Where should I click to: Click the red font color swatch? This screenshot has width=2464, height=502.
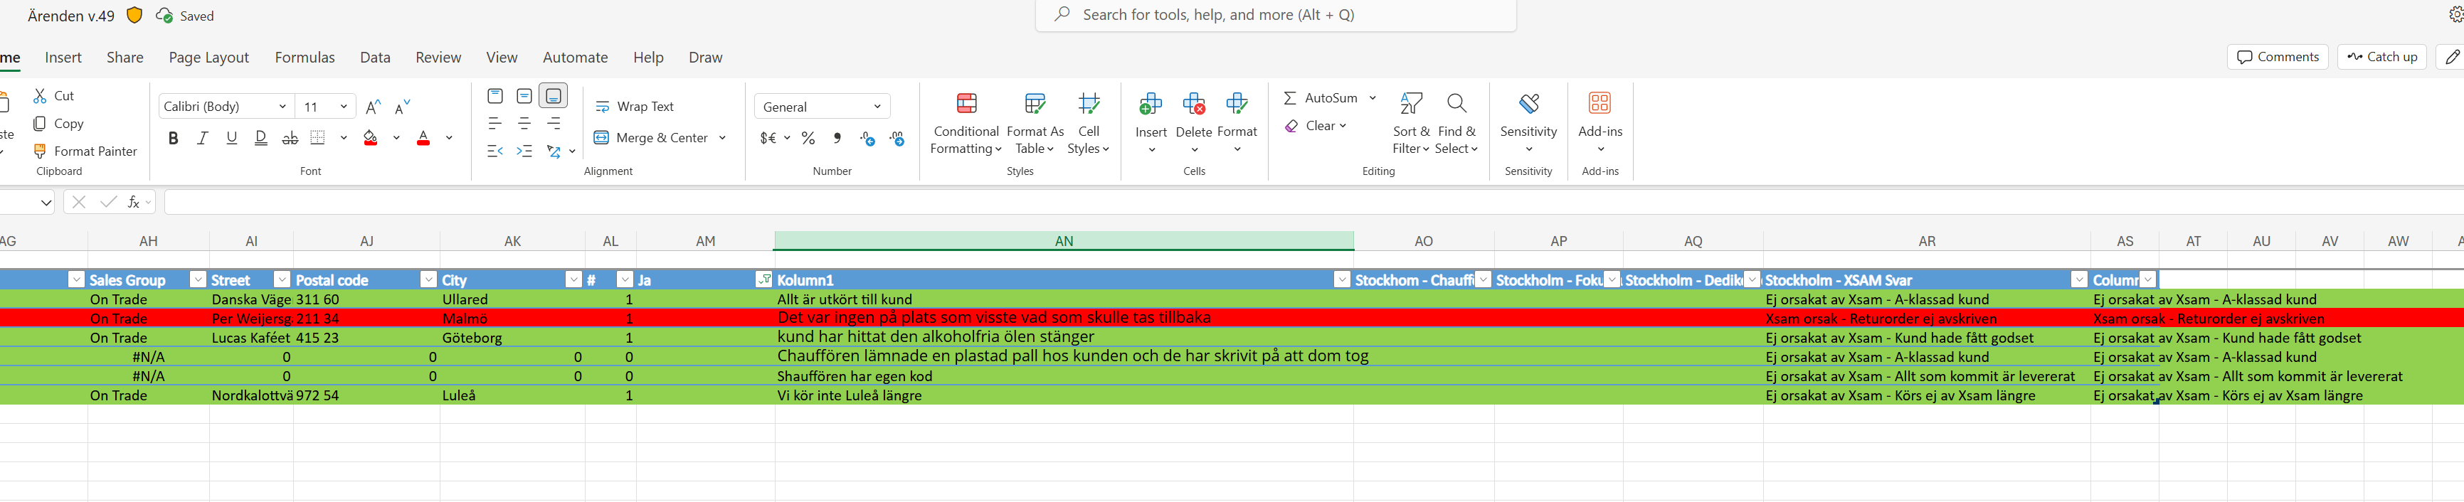click(x=424, y=139)
